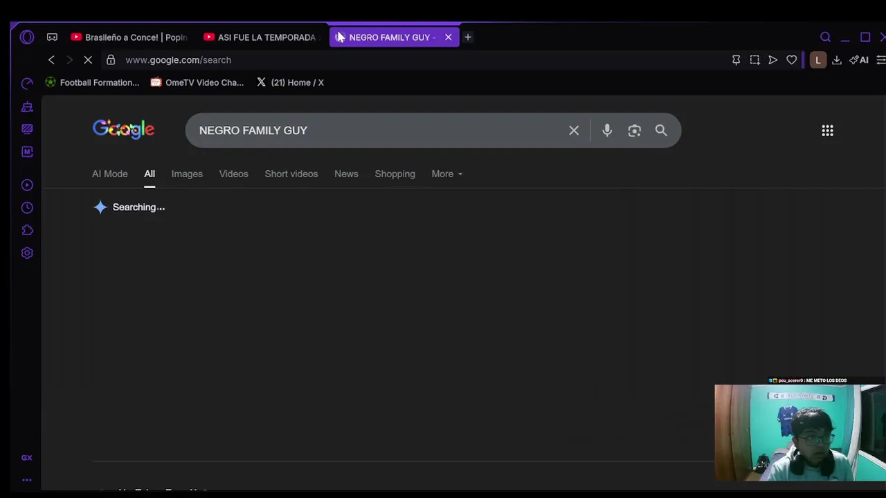
Task: Open a new tab with plus button
Action: pyautogui.click(x=468, y=37)
